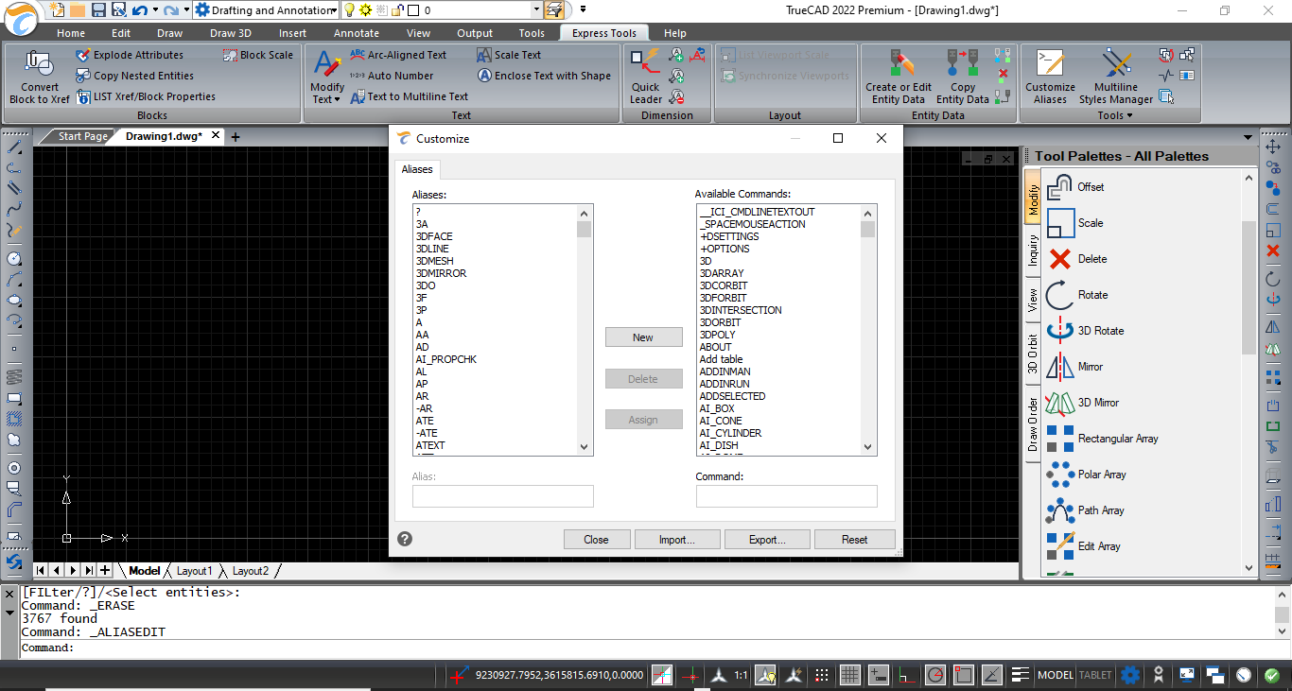Viewport: 1292px width, 691px height.
Task: Select the Layout1 sheet tab
Action: [x=195, y=571]
